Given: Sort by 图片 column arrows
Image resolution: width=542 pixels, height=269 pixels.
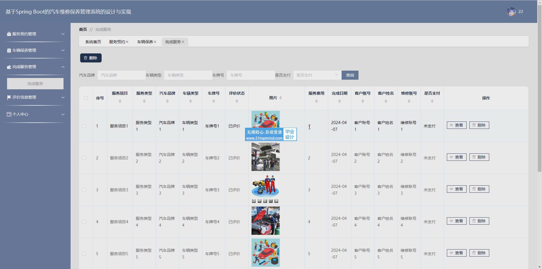Looking at the screenshot, I should coord(281,98).
